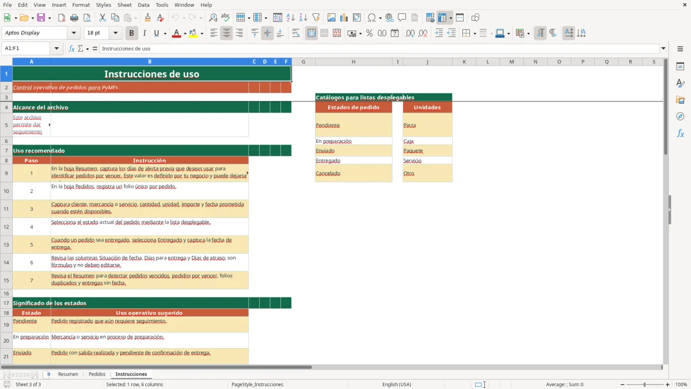Expand the formula bar
Image resolution: width=691 pixels, height=389 pixels.
point(663,48)
